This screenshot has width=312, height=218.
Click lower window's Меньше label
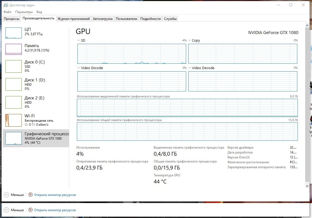point(17,210)
